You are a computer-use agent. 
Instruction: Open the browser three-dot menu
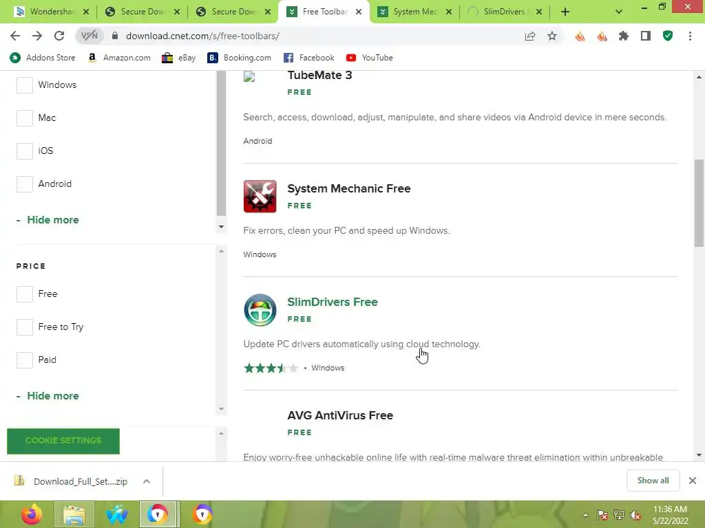[690, 36]
